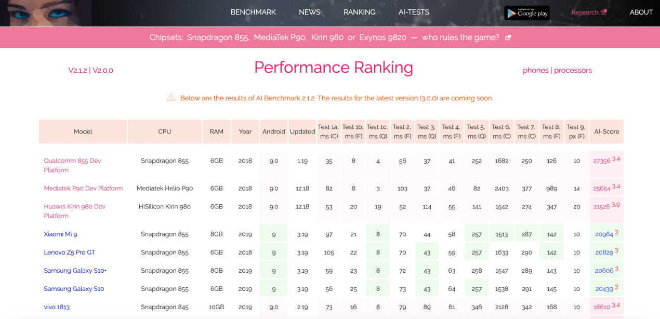The image size is (660, 319).
Task: Click the AI-Score 20439 for Samsung Galaxy S10
Action: pos(604,289)
